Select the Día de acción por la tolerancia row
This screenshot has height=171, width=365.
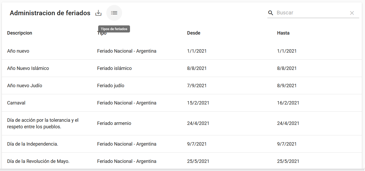point(43,123)
